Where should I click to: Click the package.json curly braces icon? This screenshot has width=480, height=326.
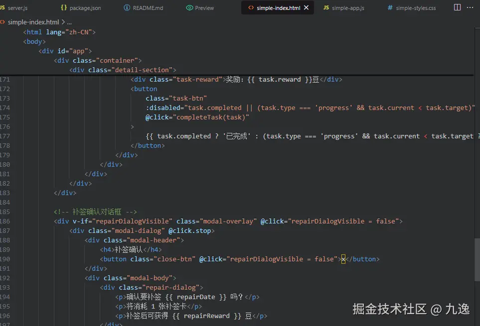point(64,7)
